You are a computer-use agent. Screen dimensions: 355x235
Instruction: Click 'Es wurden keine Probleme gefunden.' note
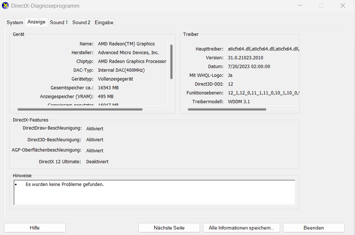[65, 184]
